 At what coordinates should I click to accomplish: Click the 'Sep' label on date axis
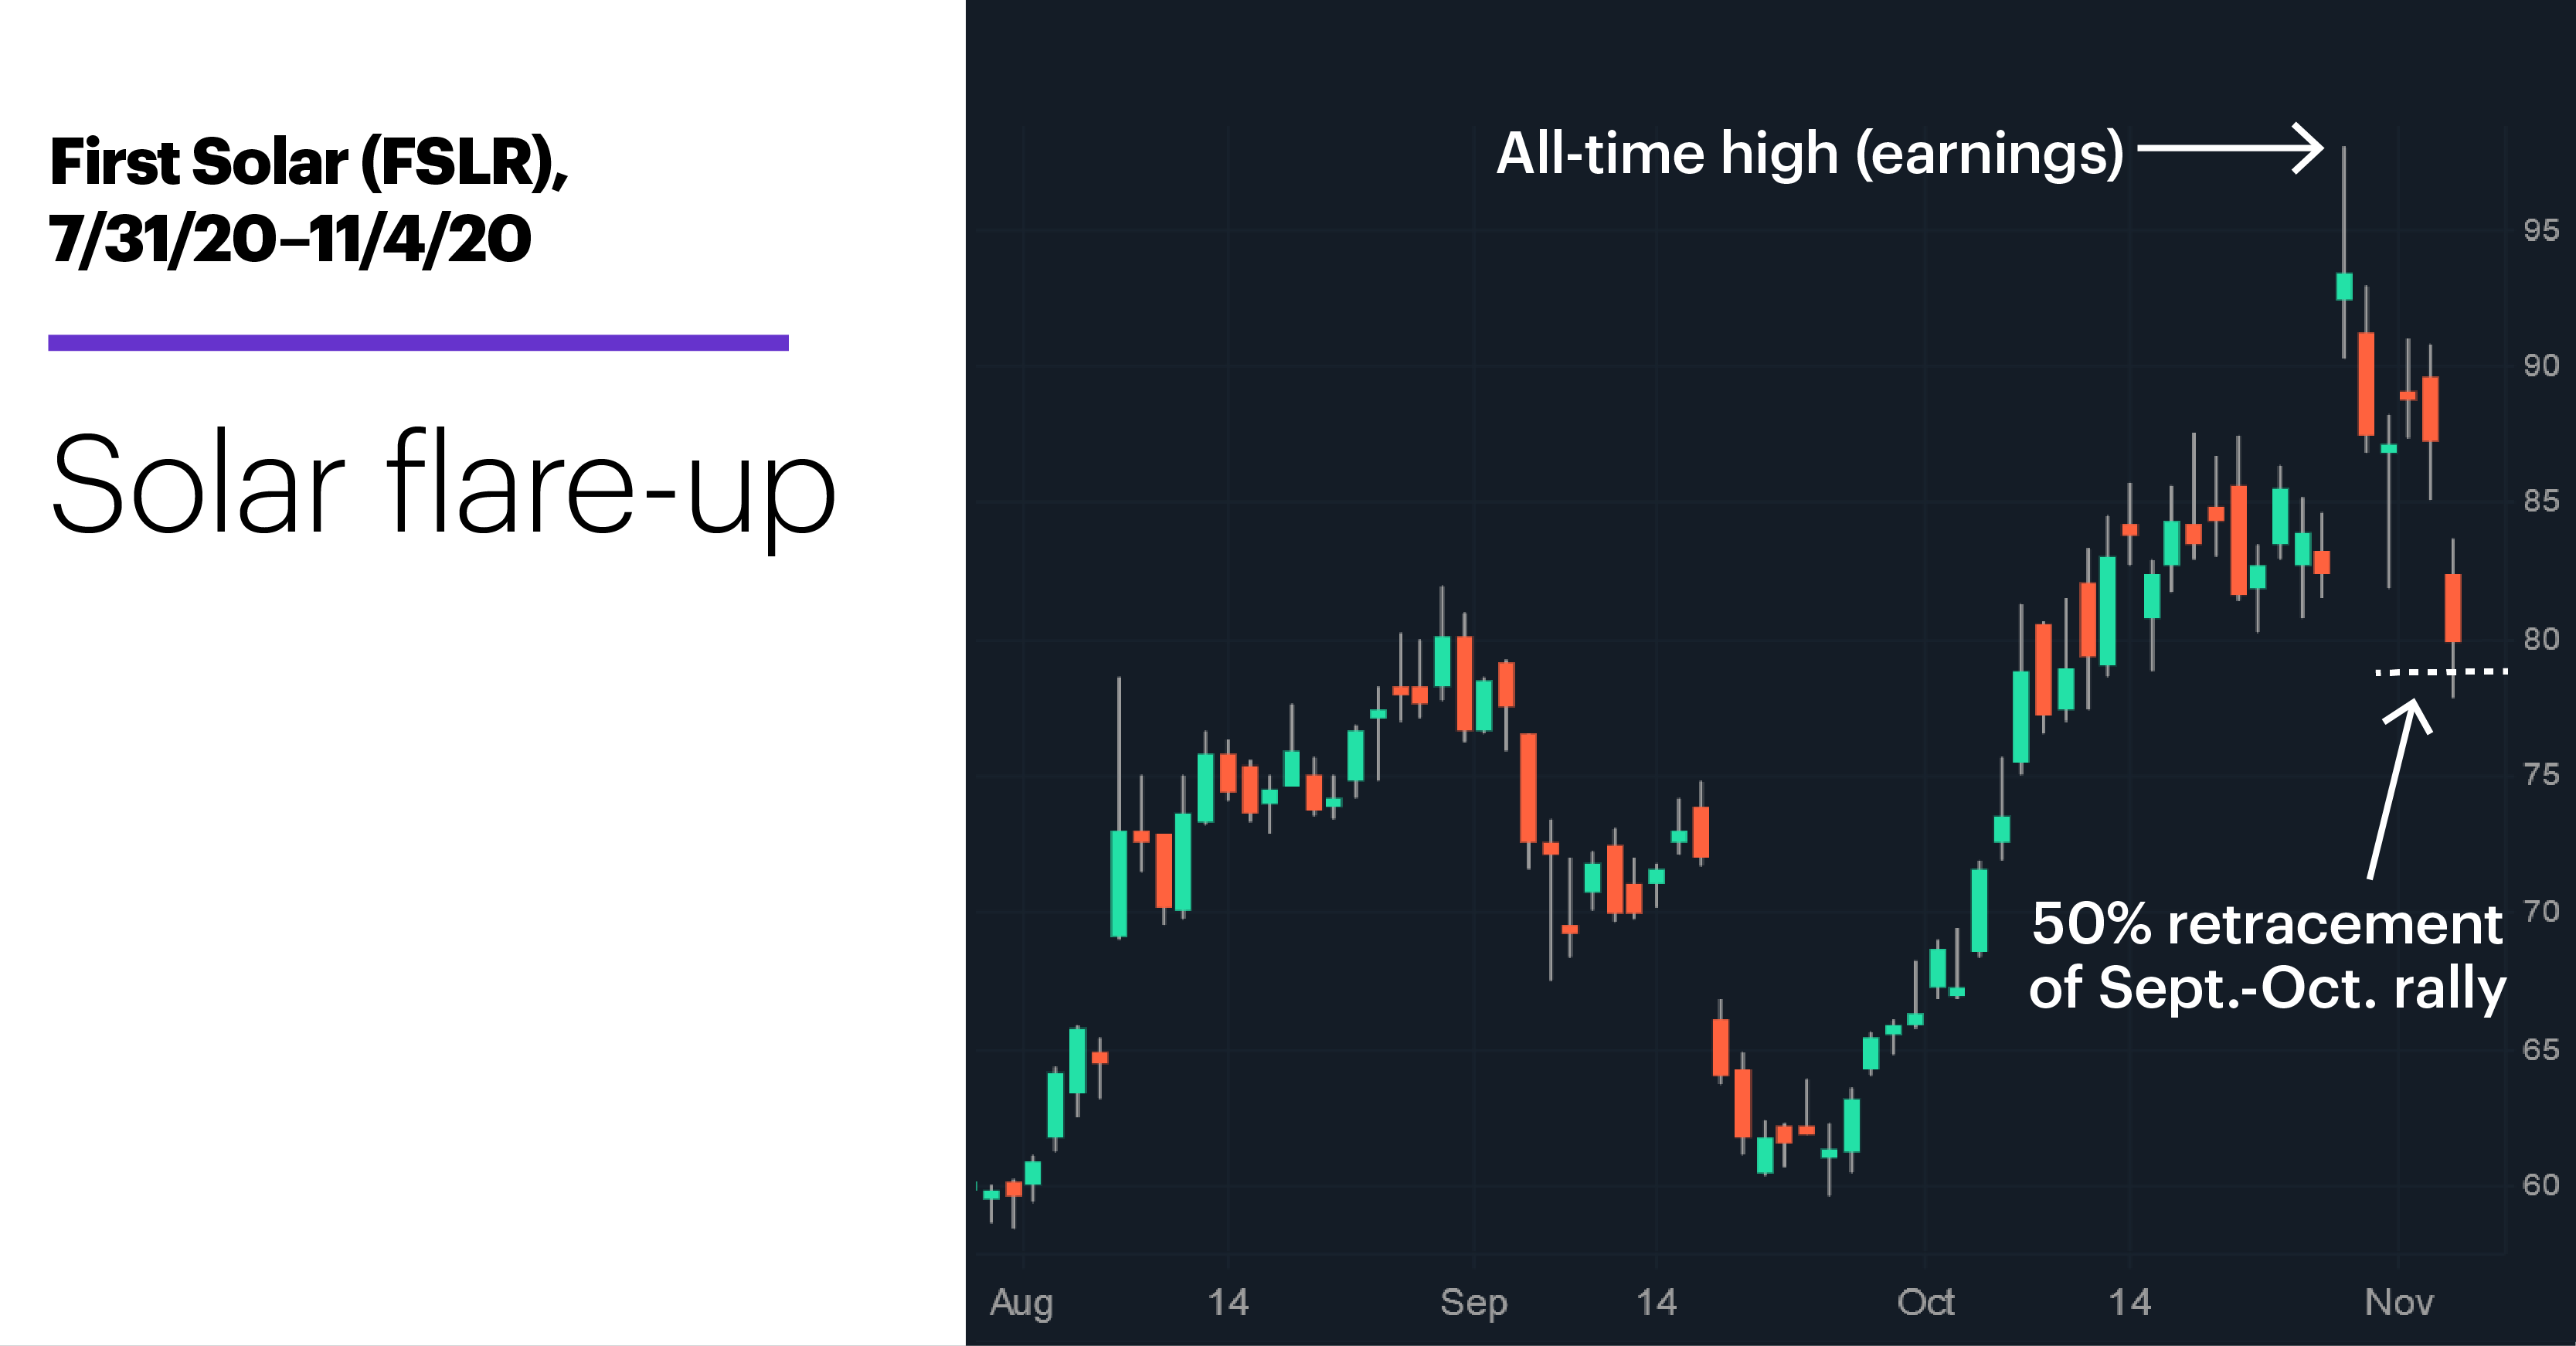1473,1302
